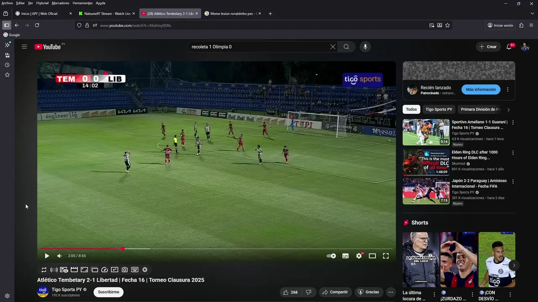Image resolution: width=538 pixels, height=302 pixels.
Task: Open Firefox extensions puzzle icon
Action: tap(521, 25)
